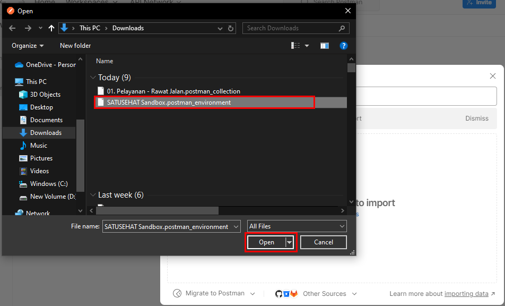Click the file list vertical scrollbar down arrow
This screenshot has height=306, width=505.
pos(351,202)
